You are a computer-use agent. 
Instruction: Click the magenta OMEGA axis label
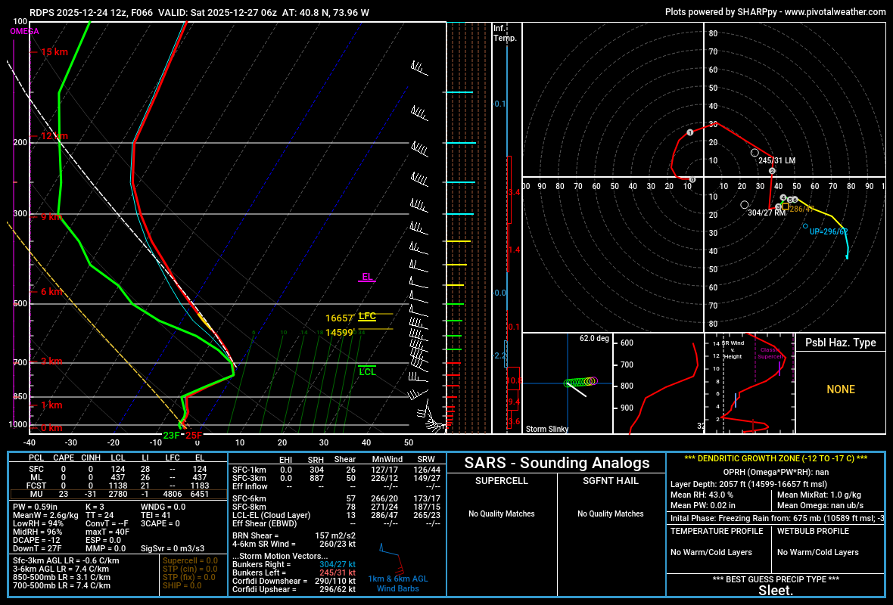[x=24, y=32]
